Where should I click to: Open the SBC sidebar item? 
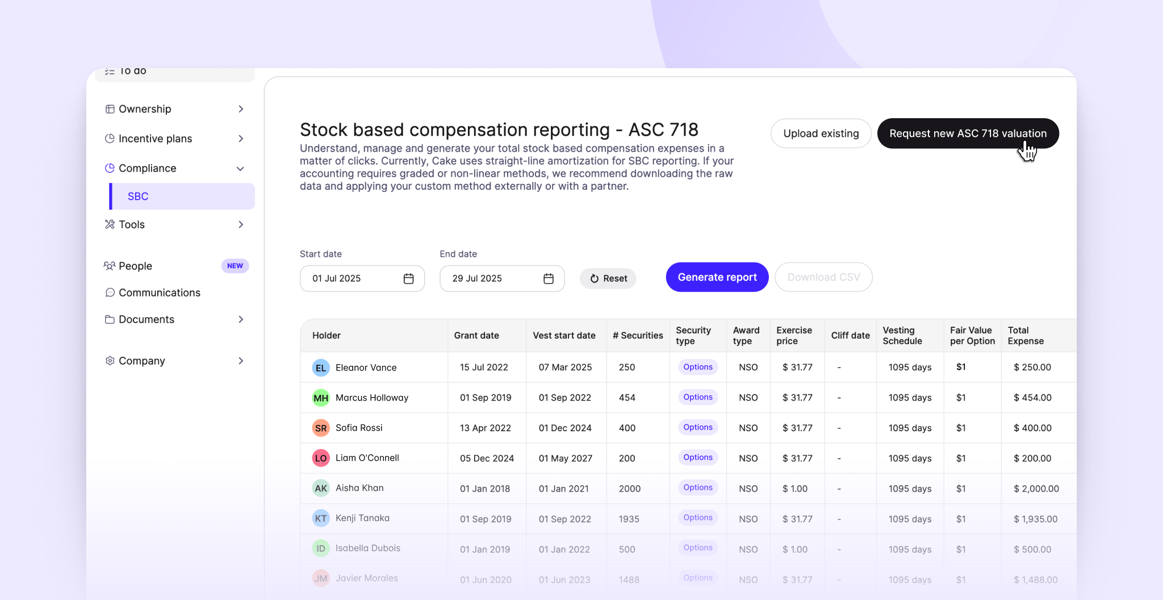click(182, 196)
